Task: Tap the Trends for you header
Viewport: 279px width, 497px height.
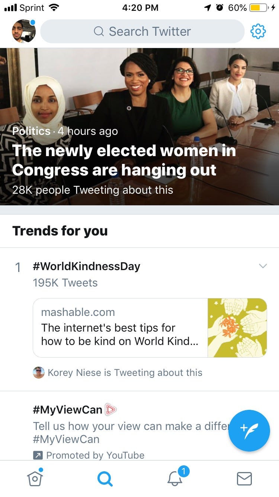Action: pyautogui.click(x=60, y=231)
